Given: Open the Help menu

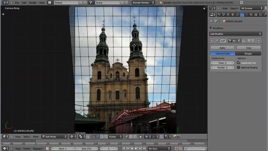Looking at the screenshot, I should pyautogui.click(x=42, y=3).
